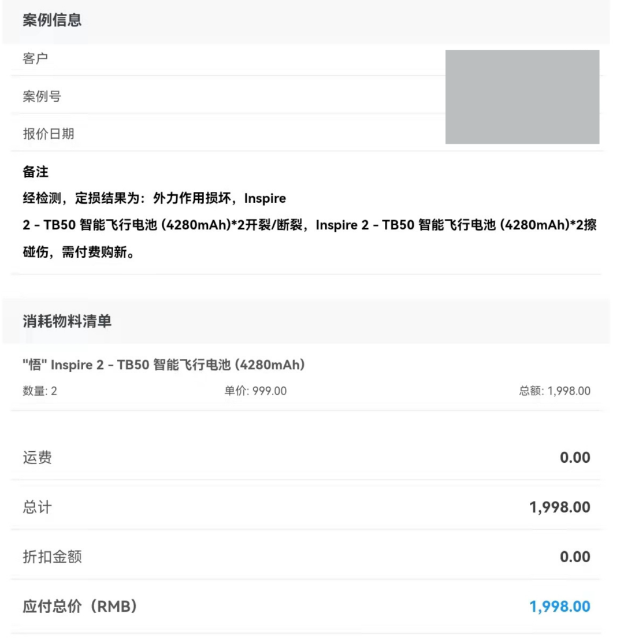624x639 pixels.
Task: Click the gray redacted info block
Action: pyautogui.click(x=522, y=97)
